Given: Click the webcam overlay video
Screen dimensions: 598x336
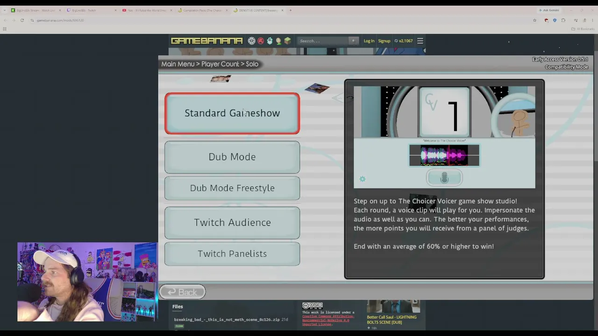Looking at the screenshot, I should point(87,282).
